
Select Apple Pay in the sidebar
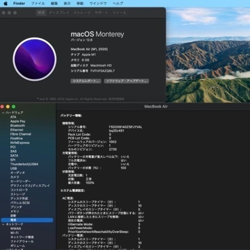click(x=18, y=121)
